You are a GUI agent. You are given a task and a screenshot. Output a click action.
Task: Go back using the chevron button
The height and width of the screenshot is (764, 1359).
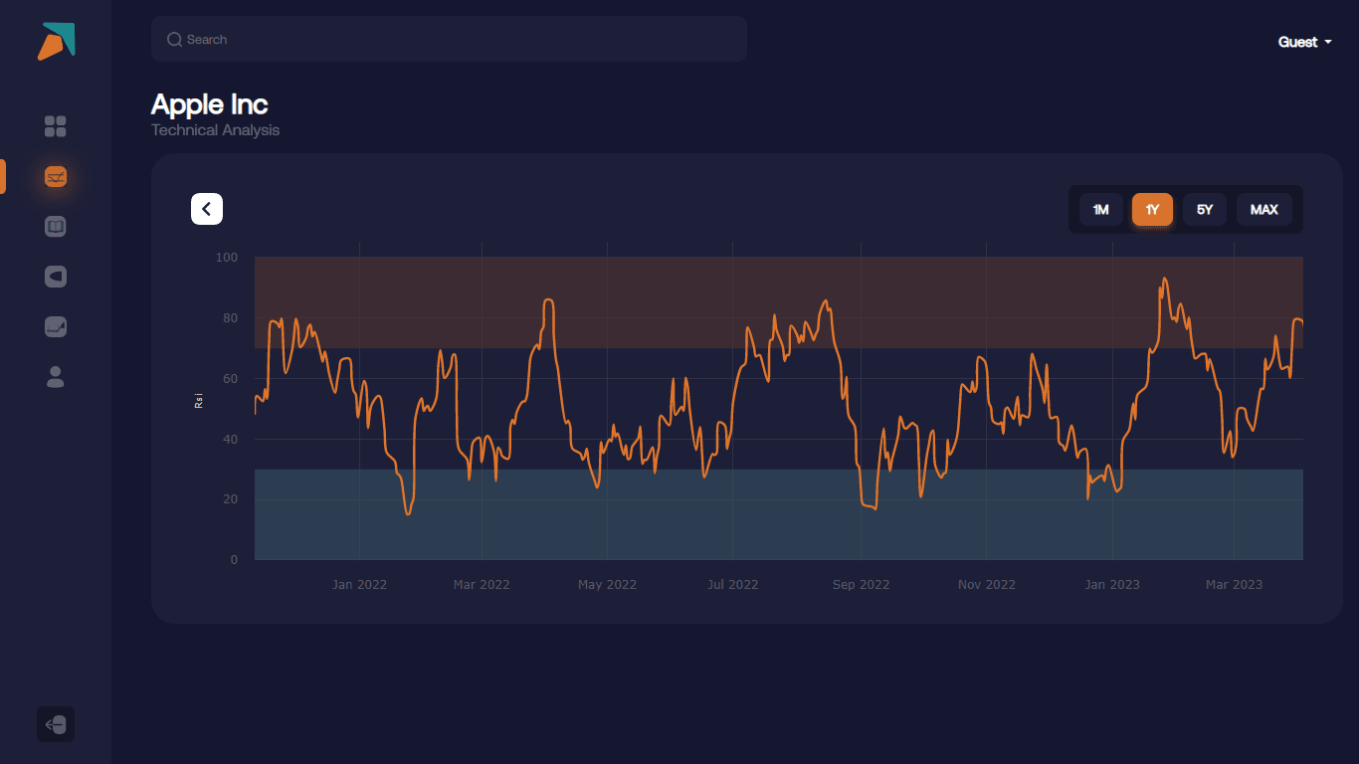coord(207,209)
